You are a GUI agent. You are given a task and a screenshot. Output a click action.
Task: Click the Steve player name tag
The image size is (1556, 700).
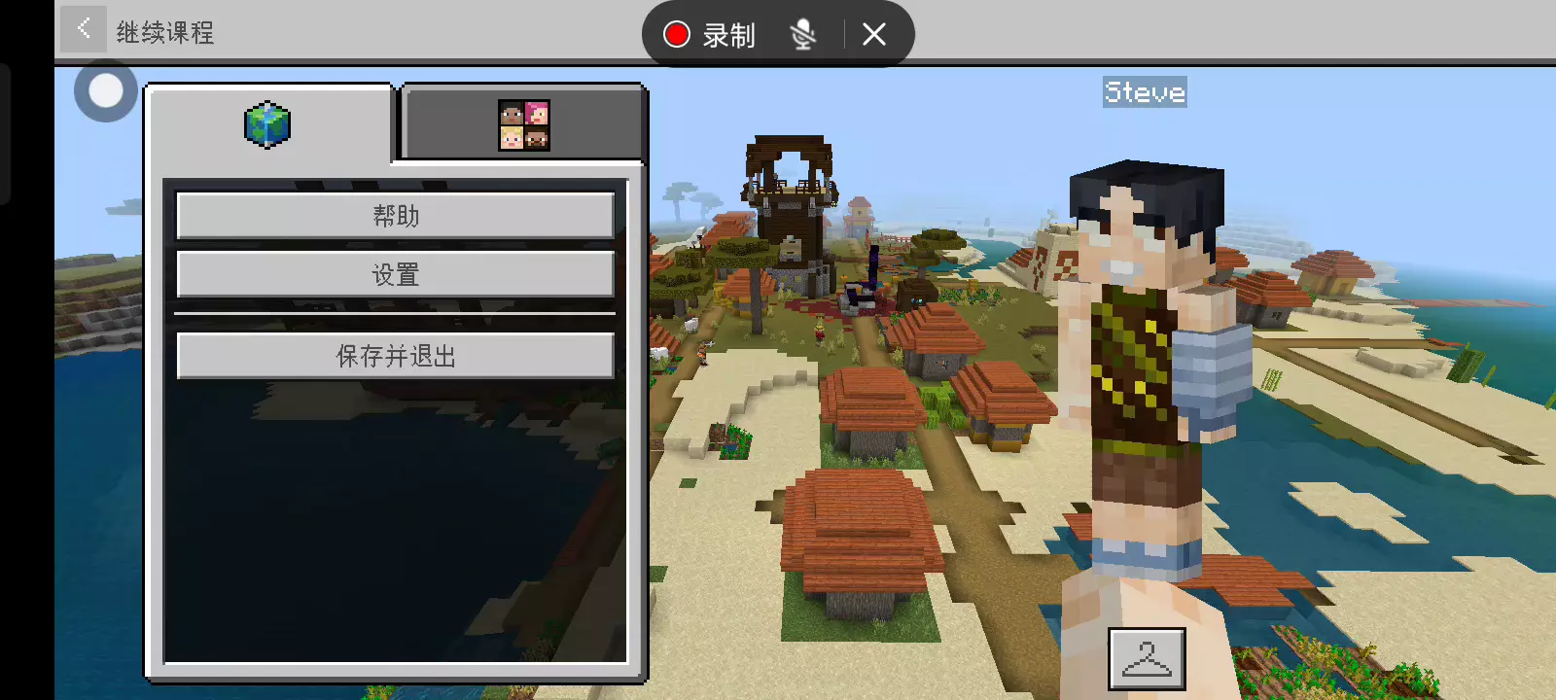[1145, 92]
